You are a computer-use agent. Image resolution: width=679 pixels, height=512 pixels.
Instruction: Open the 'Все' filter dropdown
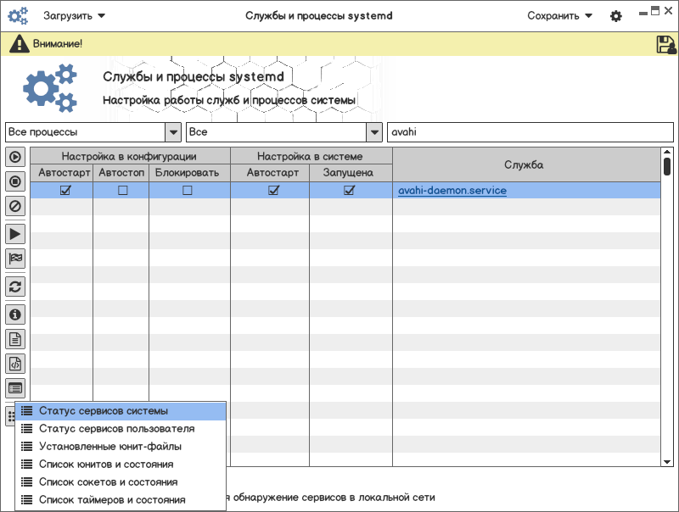click(x=373, y=132)
